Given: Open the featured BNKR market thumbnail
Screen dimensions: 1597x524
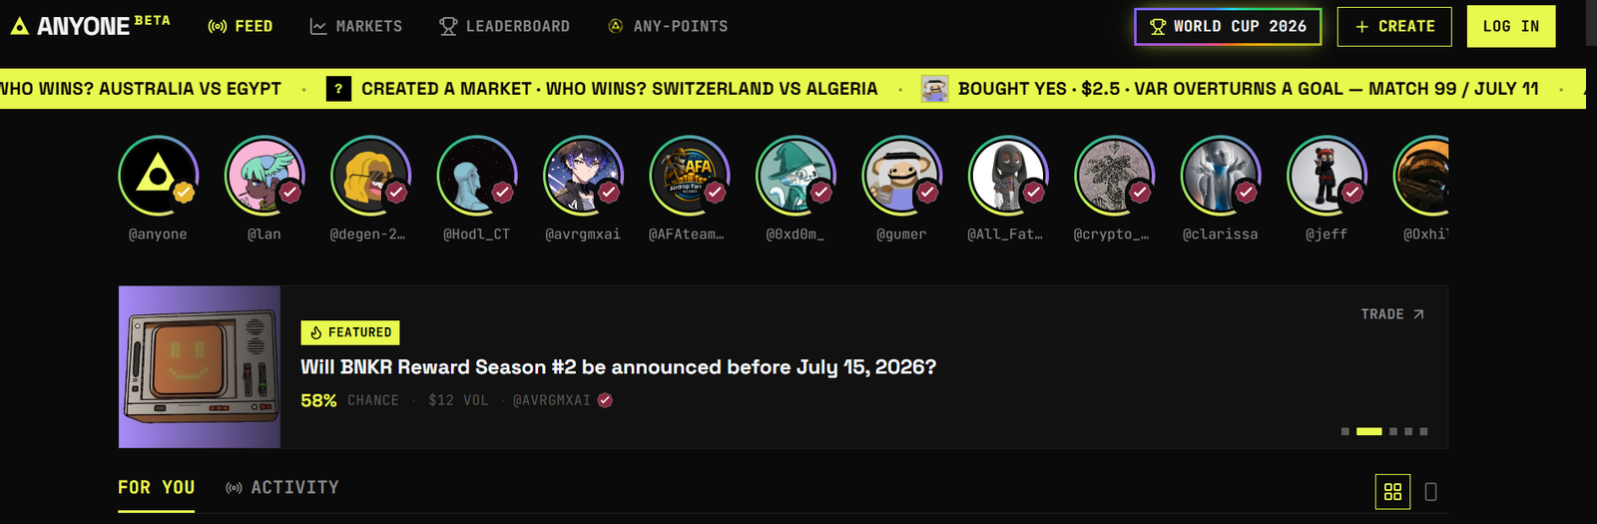Looking at the screenshot, I should 200,367.
